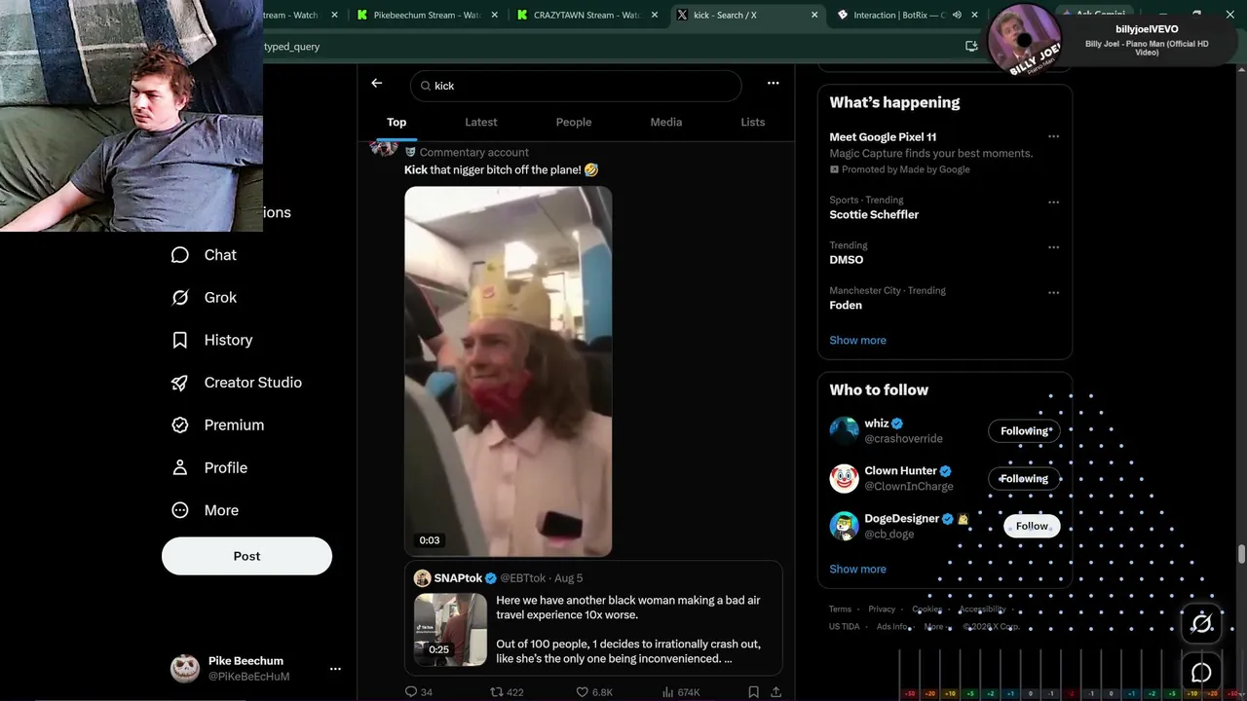Click the white Post button
1247x701 pixels.
point(246,556)
